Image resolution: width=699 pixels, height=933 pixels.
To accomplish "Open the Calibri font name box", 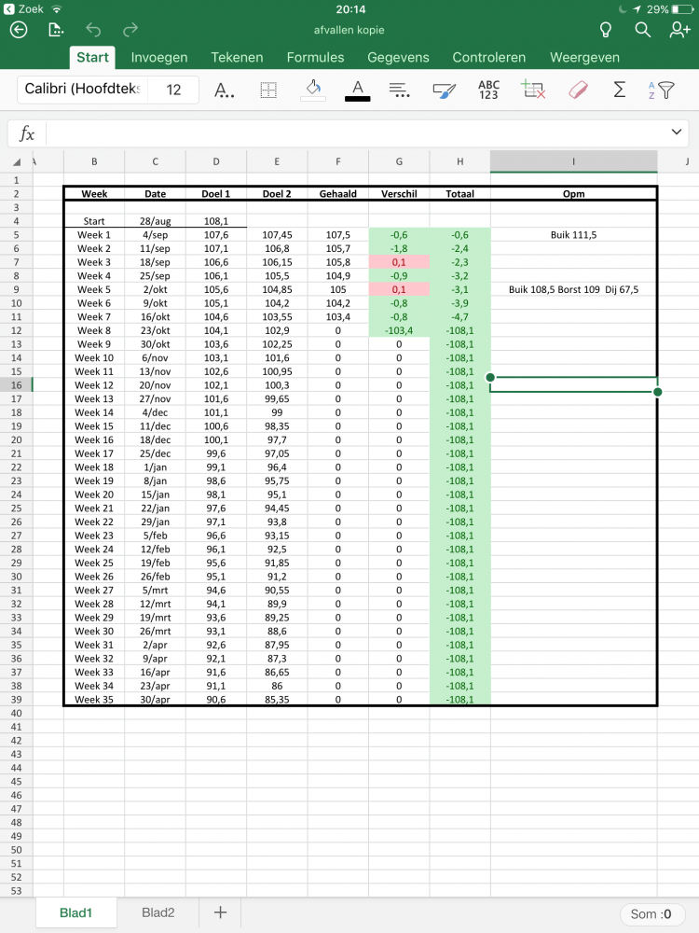I will [x=82, y=90].
